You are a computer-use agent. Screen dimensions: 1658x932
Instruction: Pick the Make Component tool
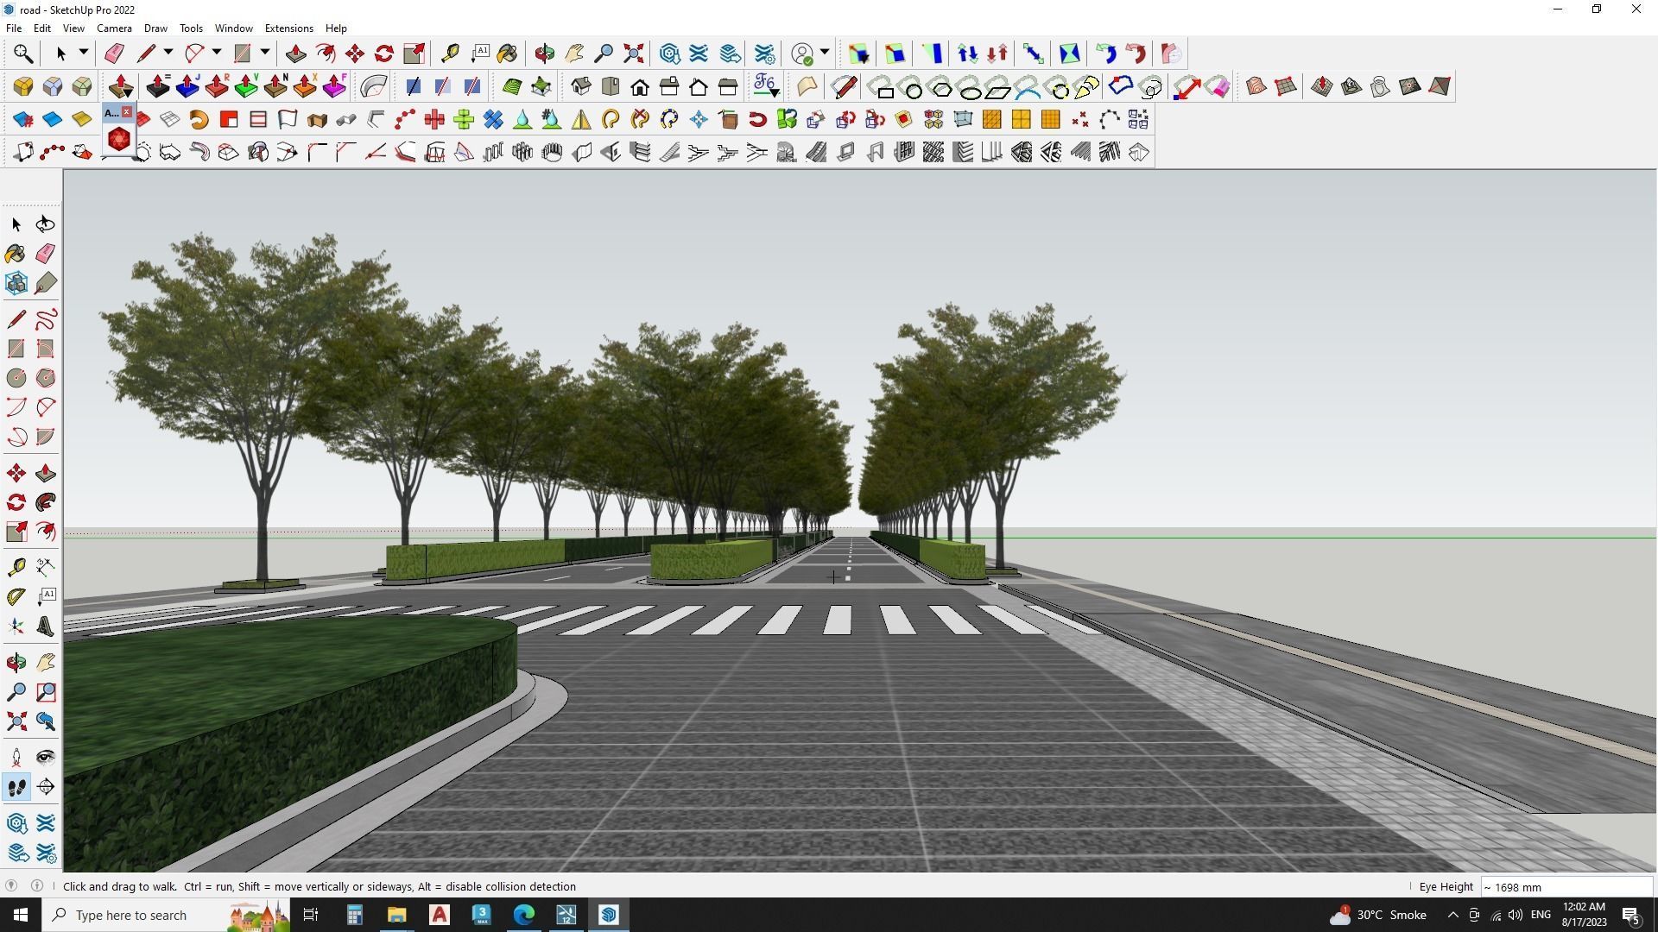pos(16,283)
